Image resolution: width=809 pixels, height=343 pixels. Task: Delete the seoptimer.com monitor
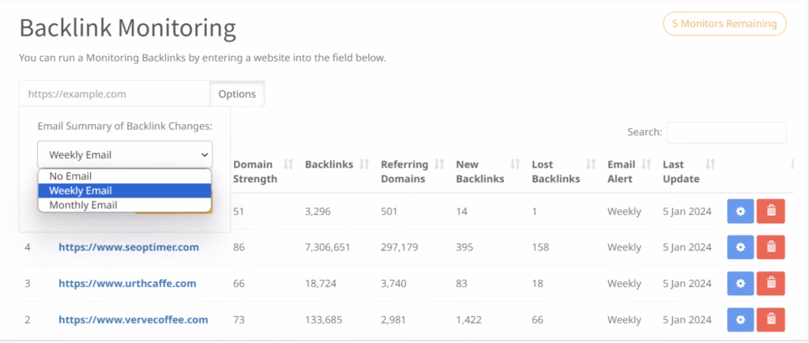point(770,247)
